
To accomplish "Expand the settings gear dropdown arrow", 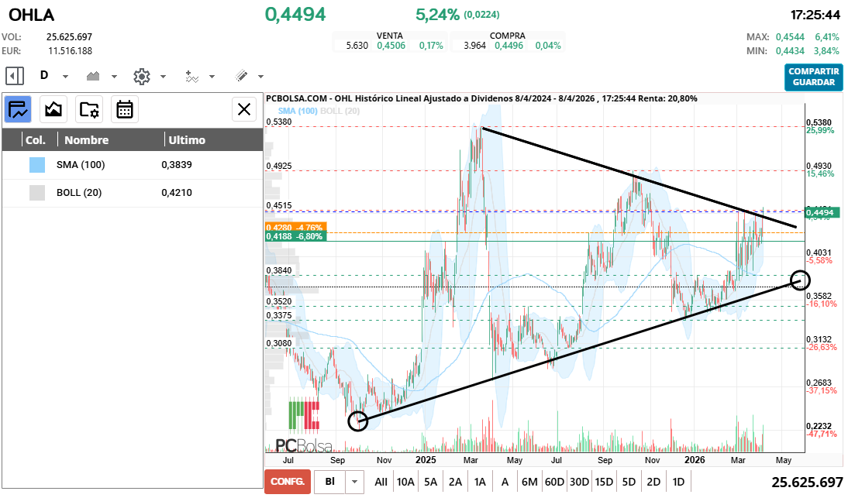I will (163, 76).
